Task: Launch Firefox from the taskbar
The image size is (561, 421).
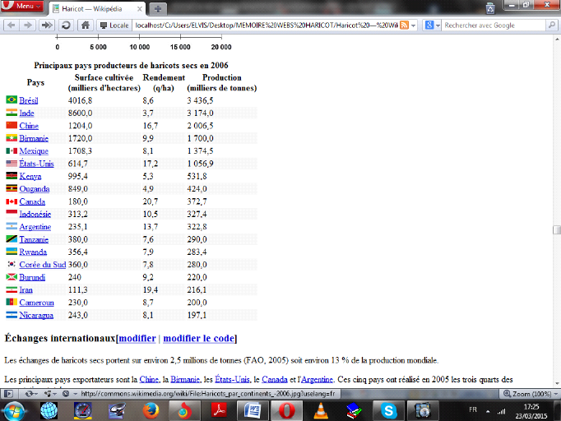Action: pyautogui.click(x=151, y=410)
